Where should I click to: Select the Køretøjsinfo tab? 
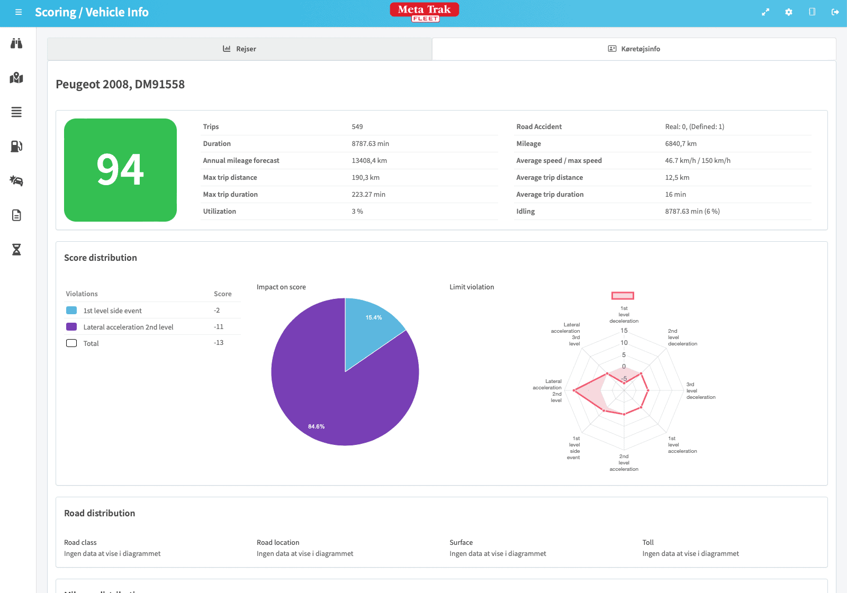click(x=634, y=49)
